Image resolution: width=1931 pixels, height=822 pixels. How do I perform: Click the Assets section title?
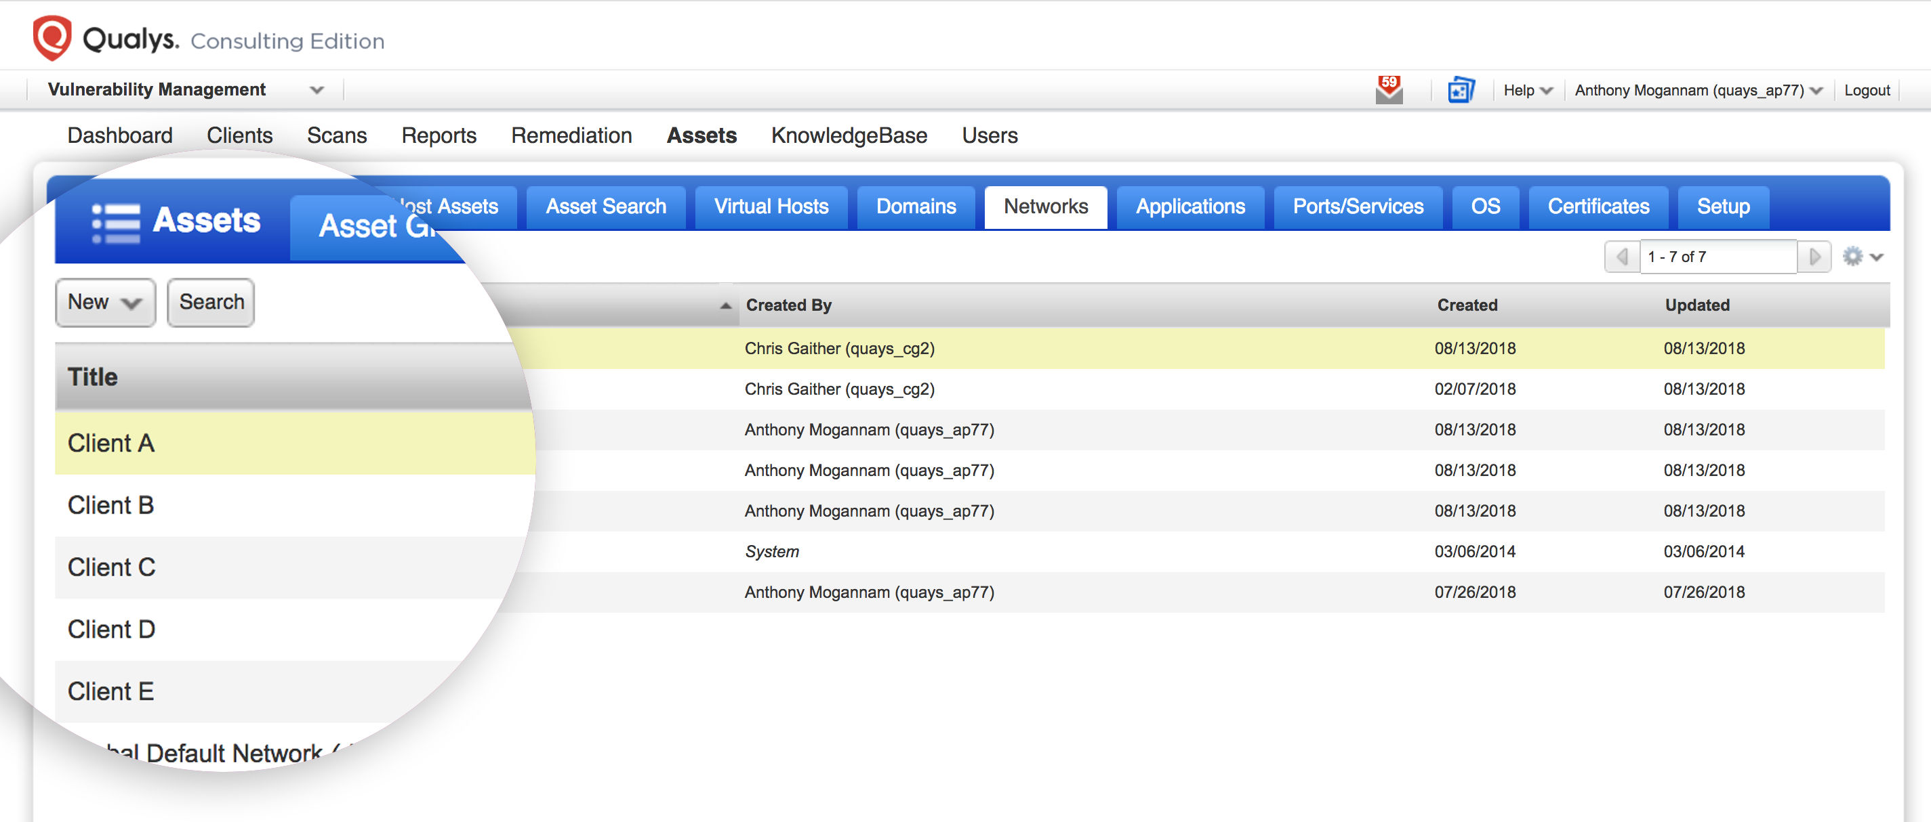pos(206,221)
